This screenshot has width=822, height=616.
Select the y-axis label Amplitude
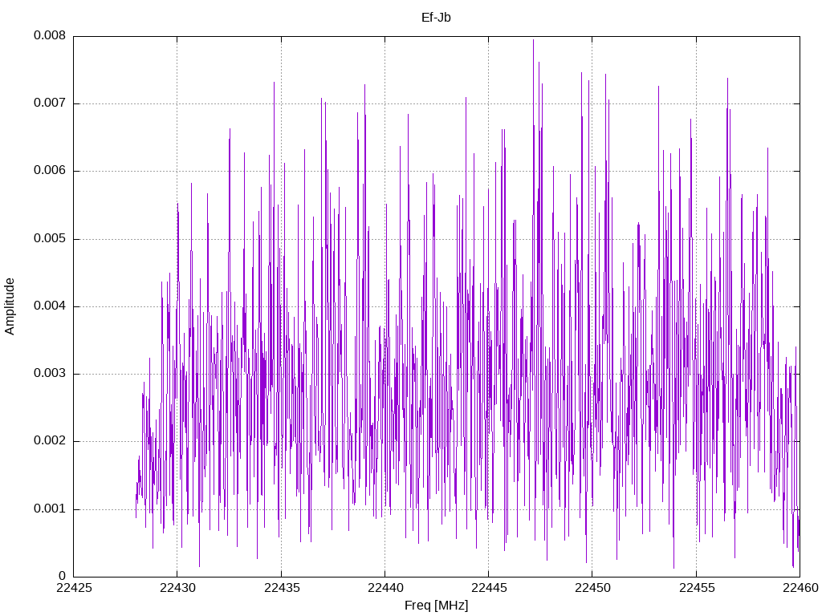(x=10, y=306)
